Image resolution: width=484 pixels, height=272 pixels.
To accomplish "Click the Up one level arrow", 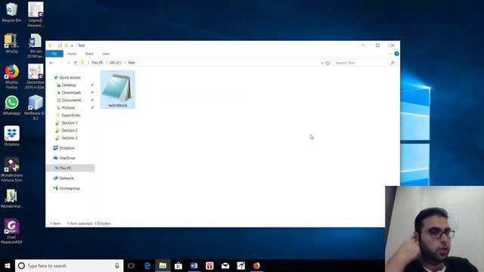I will click(x=75, y=63).
